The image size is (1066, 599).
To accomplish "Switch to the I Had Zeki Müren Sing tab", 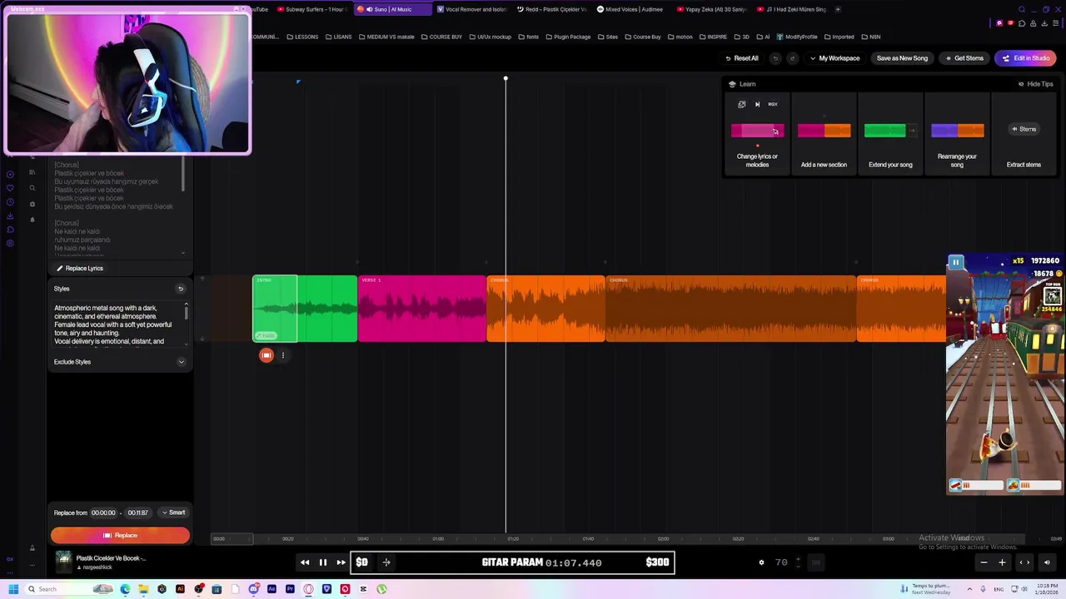I will pyautogui.click(x=794, y=9).
